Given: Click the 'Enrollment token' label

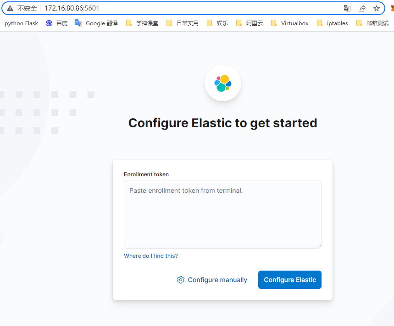Looking at the screenshot, I should pos(146,174).
